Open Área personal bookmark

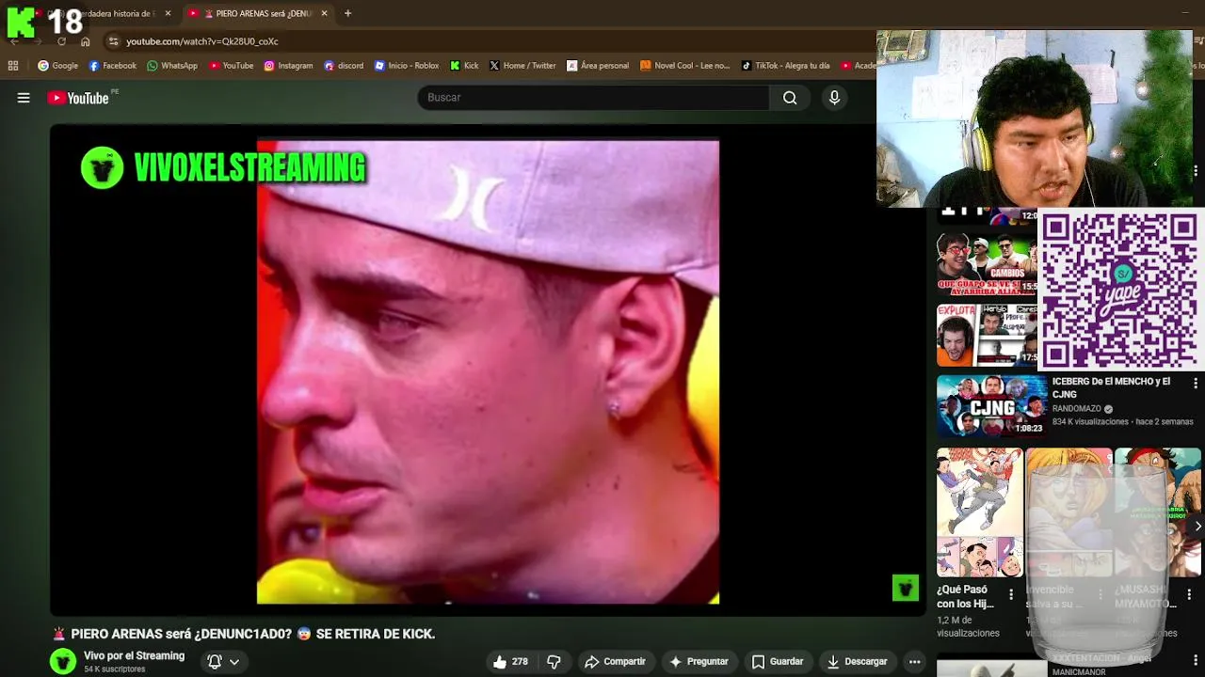pyautogui.click(x=598, y=66)
